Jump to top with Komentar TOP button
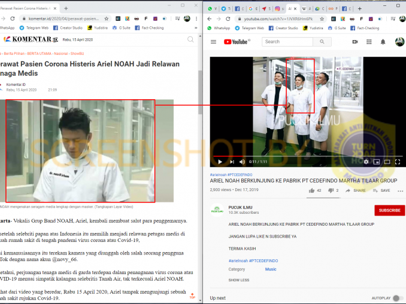The height and width of the screenshot is (304, 406). click(x=192, y=296)
